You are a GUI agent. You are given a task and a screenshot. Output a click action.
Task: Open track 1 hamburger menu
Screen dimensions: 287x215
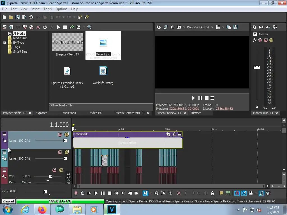4,135
